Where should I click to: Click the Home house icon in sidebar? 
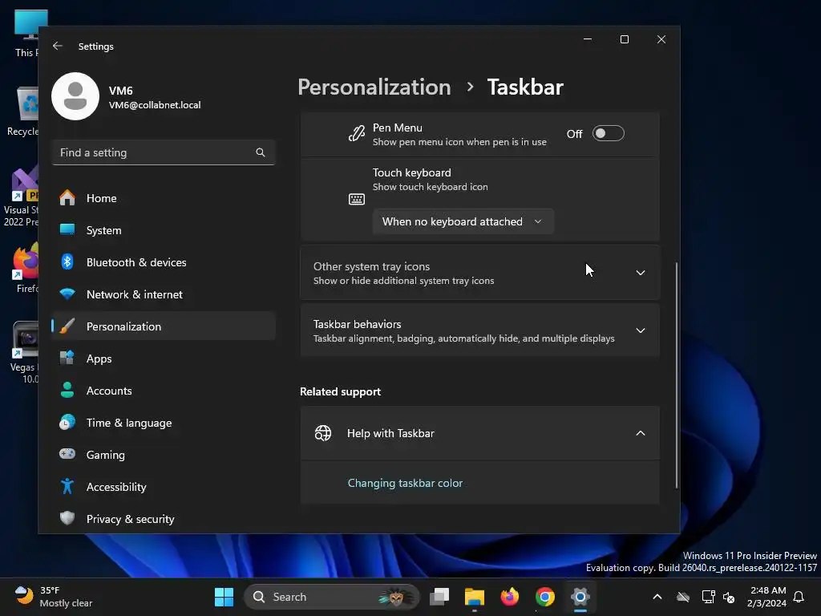point(67,198)
